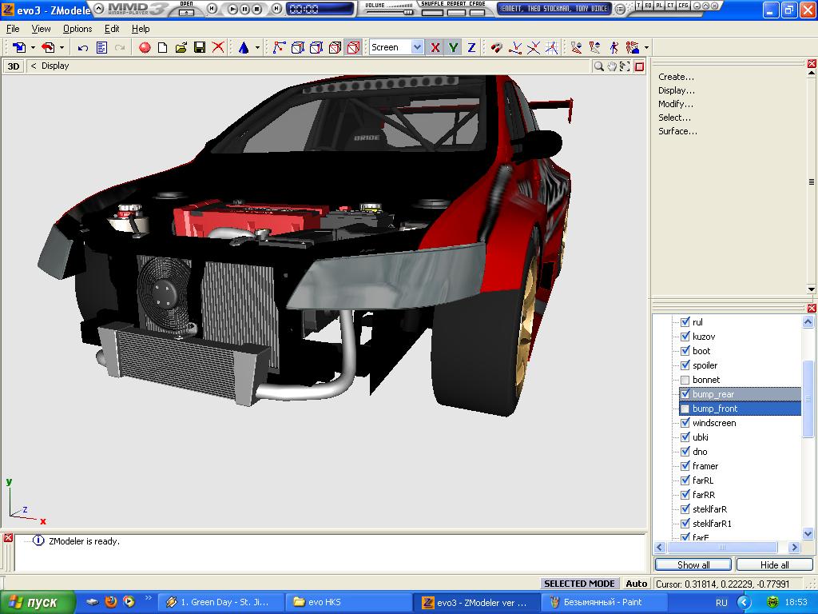Click the red sphere toolbar icon
818x614 pixels.
point(145,48)
